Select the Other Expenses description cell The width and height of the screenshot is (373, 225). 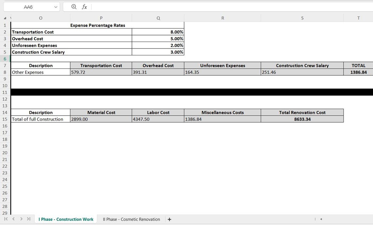pyautogui.click(x=40, y=72)
